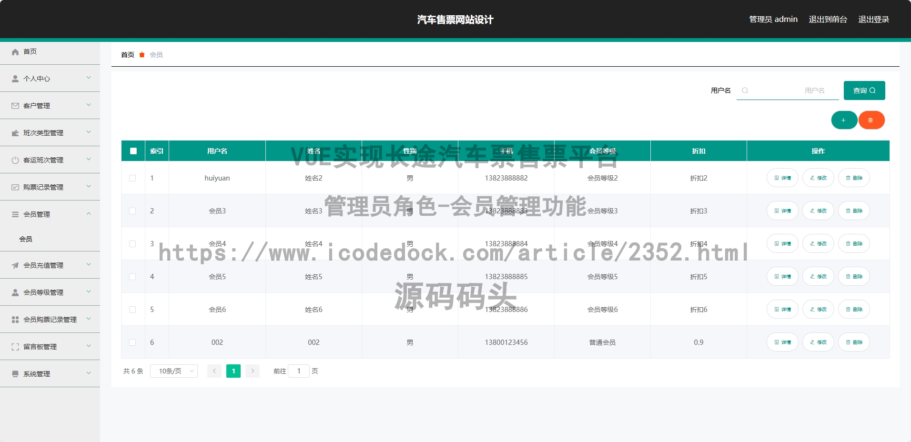911x442 pixels.
Task: Expand the 班次类型管理 chevron
Action: pos(89,132)
